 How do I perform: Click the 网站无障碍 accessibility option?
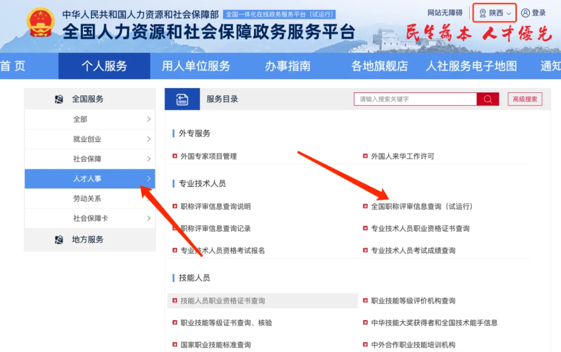444,13
